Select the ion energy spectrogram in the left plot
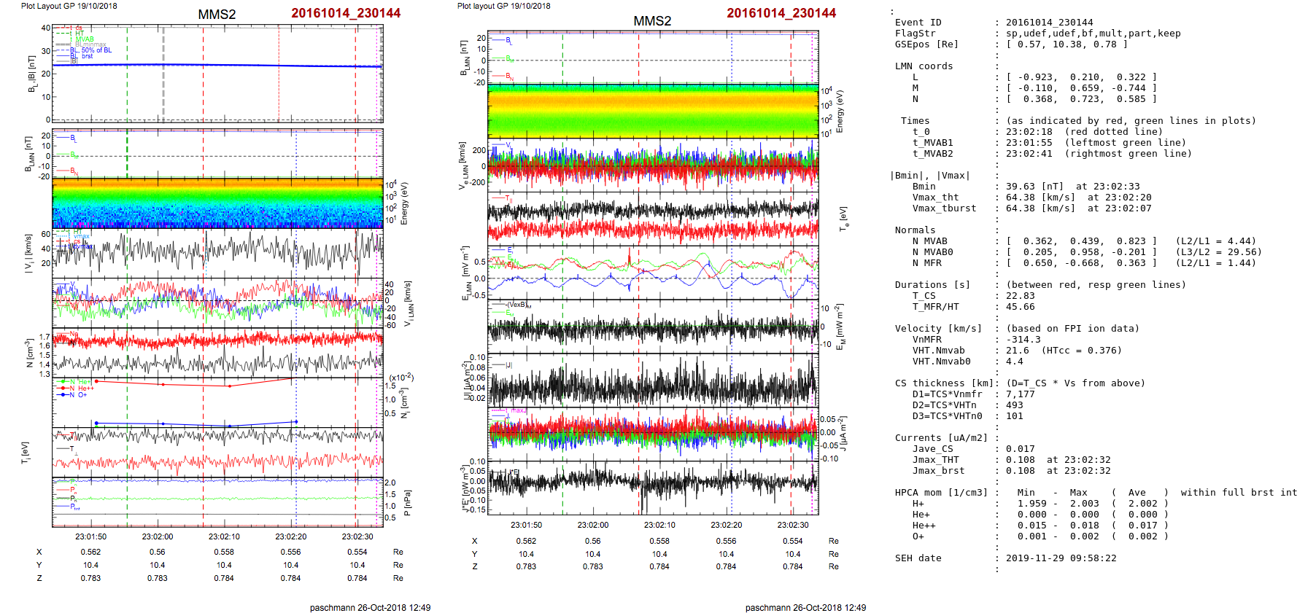The height and width of the screenshot is (613, 1316). pyautogui.click(x=217, y=203)
